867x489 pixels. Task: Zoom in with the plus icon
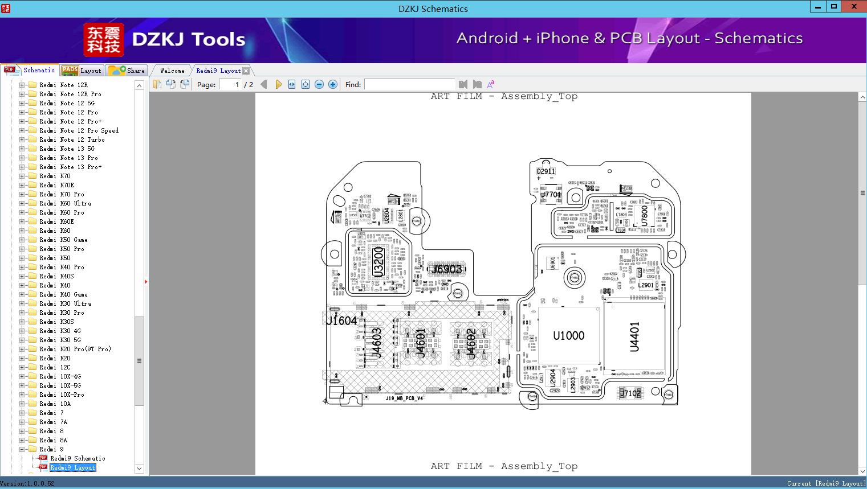tap(333, 84)
